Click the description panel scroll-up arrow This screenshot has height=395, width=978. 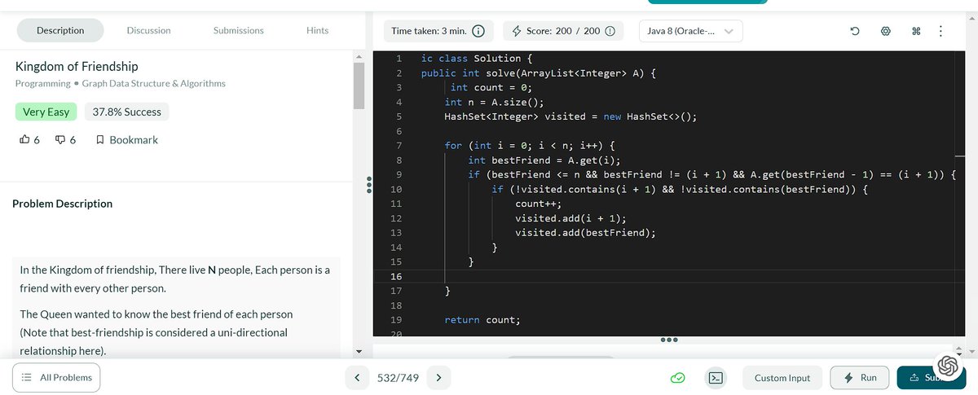(359, 55)
